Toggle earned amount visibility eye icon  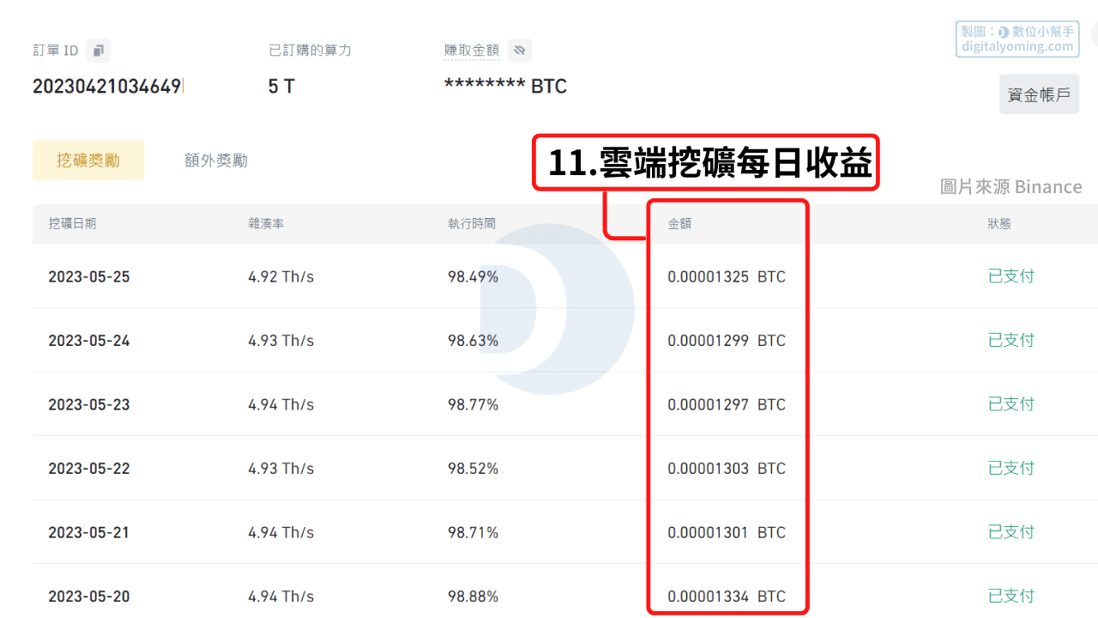pos(519,51)
